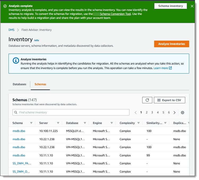
Task: Go to next page arrow
Action: 175,113
